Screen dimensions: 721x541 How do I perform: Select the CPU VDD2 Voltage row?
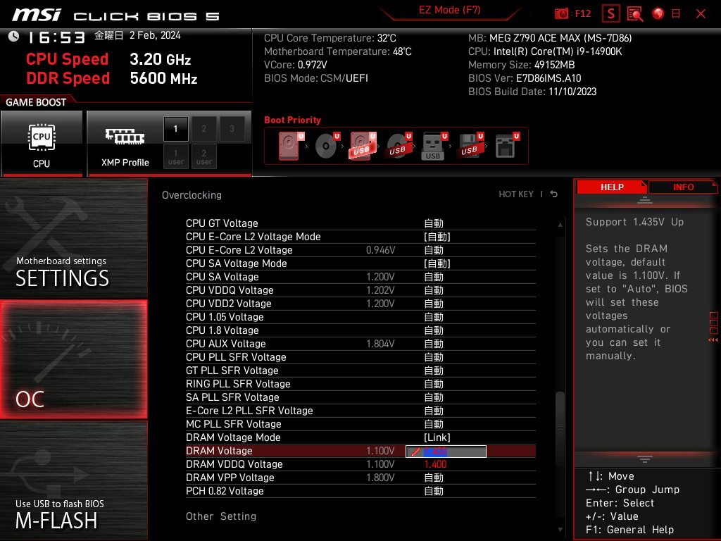click(x=360, y=304)
